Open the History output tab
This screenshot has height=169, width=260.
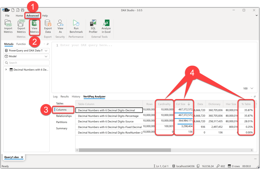point(76,97)
